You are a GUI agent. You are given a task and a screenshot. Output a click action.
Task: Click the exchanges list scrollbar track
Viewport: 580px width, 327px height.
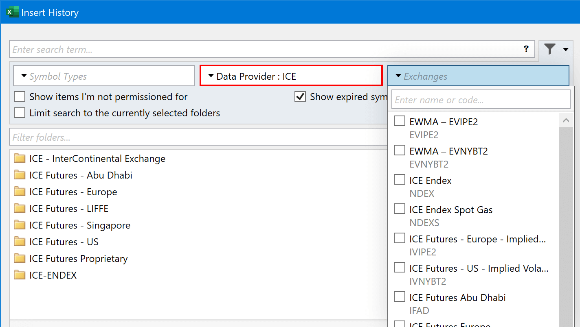click(x=566, y=227)
